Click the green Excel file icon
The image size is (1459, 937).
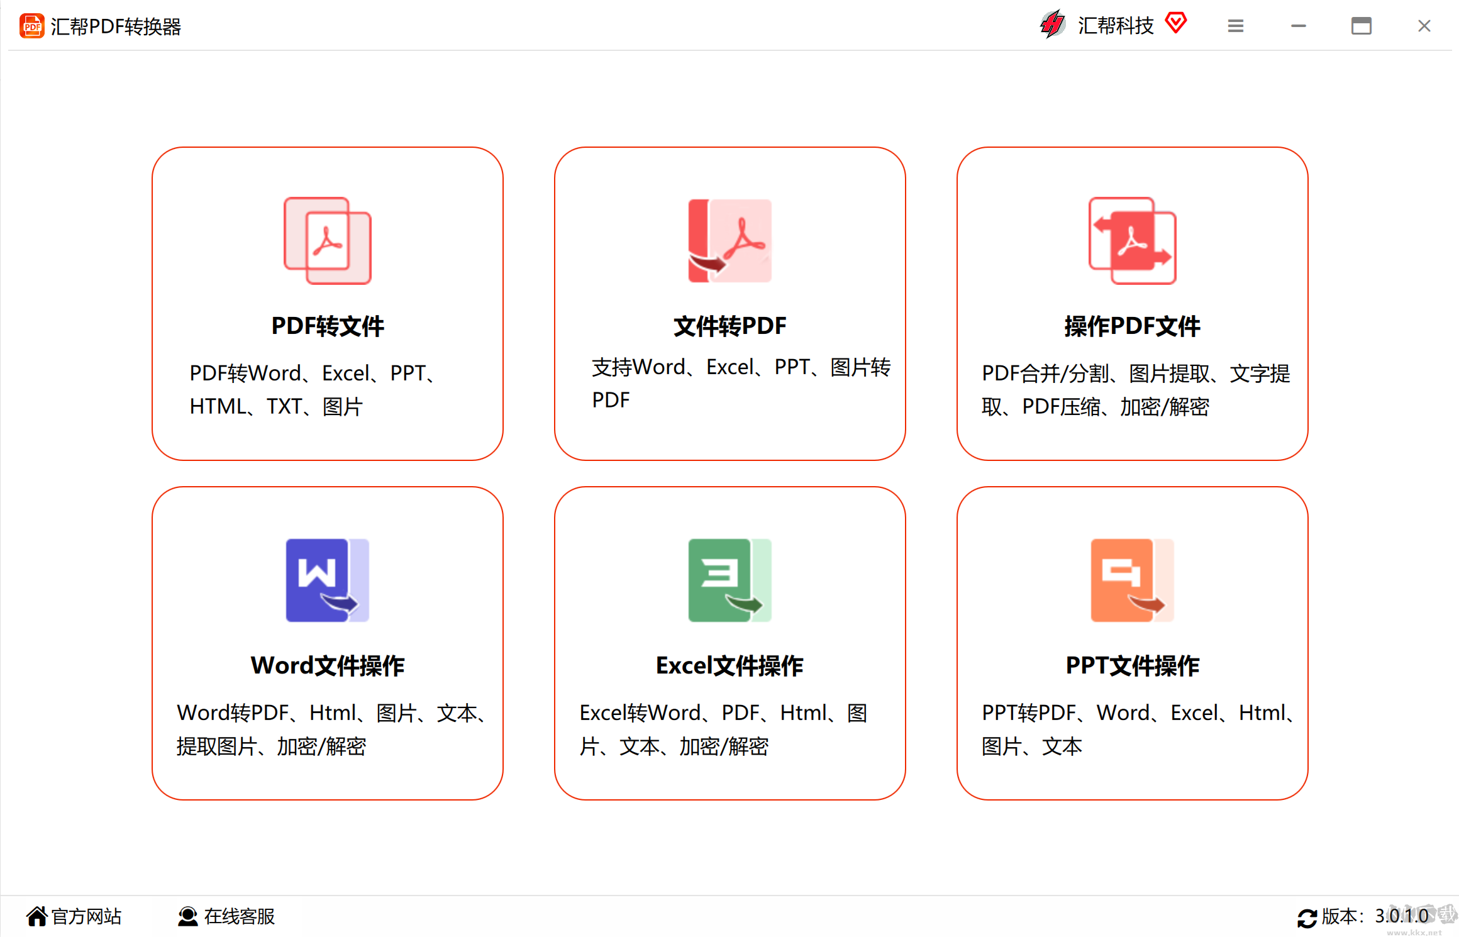tap(729, 580)
